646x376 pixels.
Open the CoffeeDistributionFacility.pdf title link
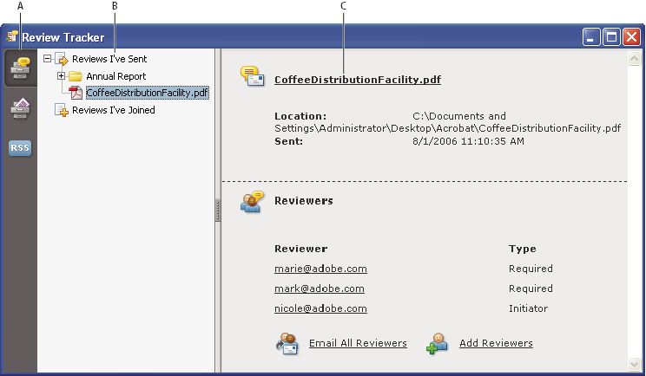(358, 80)
